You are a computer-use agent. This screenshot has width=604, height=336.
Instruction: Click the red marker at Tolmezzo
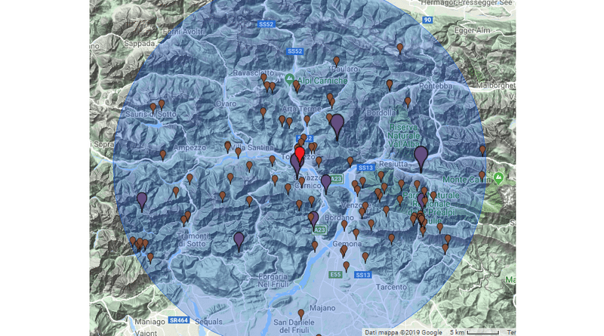point(300,155)
